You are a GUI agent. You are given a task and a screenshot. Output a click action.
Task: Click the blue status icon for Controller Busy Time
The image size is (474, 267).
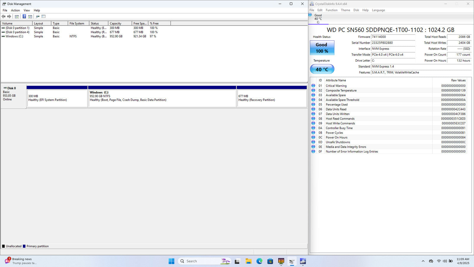click(313, 128)
